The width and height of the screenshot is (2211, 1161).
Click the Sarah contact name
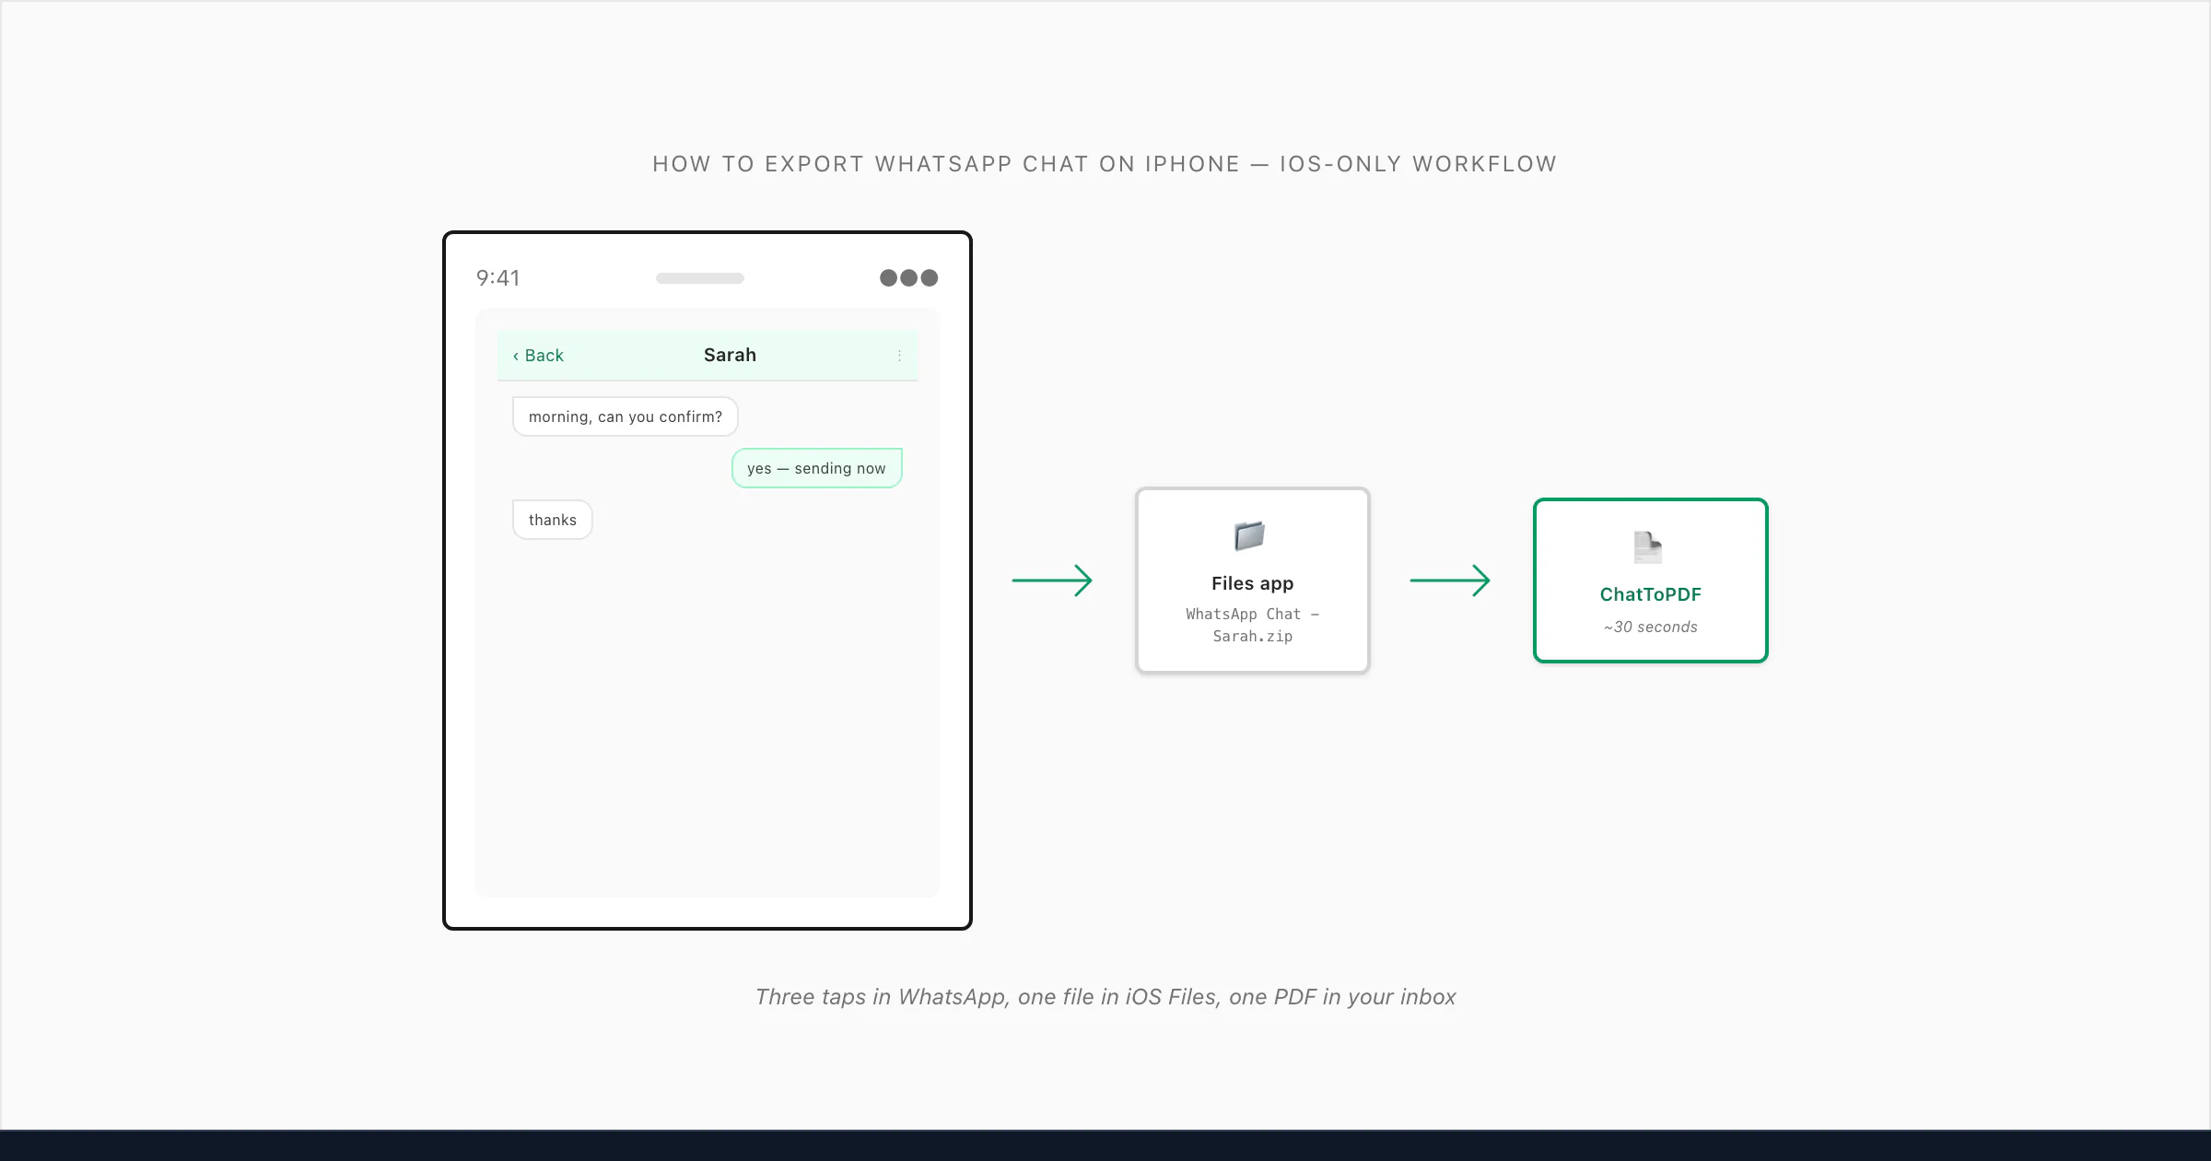(730, 355)
